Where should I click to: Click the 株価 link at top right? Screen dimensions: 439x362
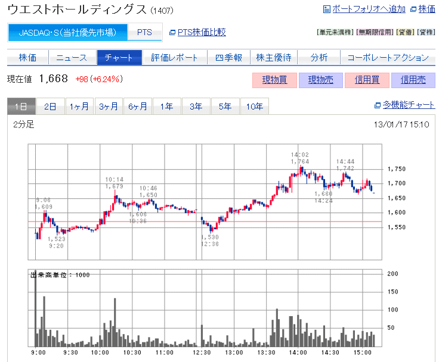427,9
